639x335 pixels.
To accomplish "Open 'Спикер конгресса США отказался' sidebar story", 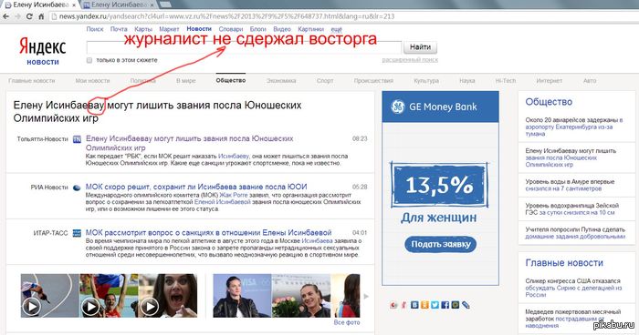I will click(x=573, y=288).
